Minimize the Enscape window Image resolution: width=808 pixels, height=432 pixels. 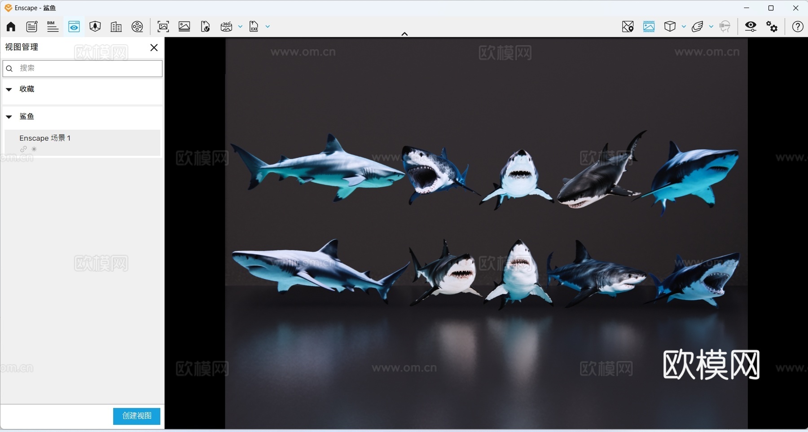point(747,8)
